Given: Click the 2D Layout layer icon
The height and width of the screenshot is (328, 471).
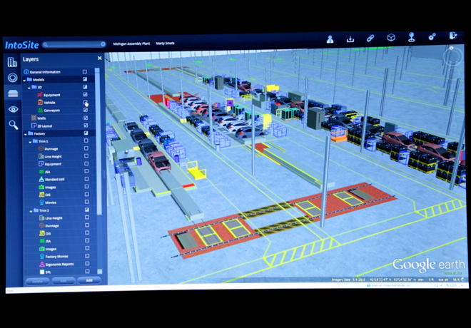Looking at the screenshot, I should pos(34,125).
